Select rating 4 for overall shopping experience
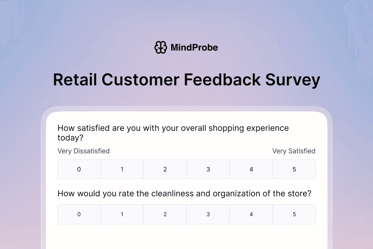The height and width of the screenshot is (249, 373). pos(251,169)
